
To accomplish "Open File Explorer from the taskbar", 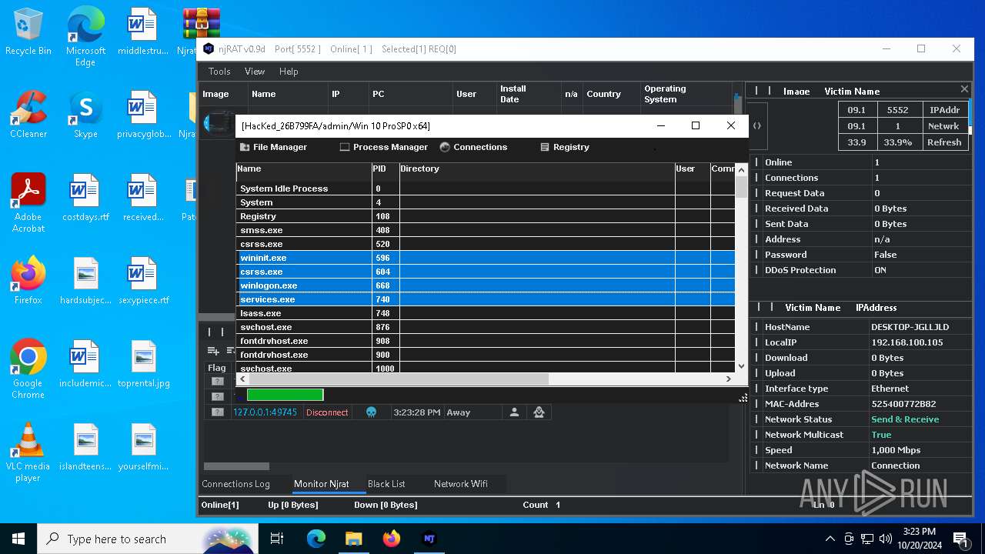I will click(353, 539).
